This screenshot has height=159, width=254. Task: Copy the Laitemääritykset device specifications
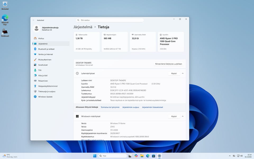[x=174, y=73]
